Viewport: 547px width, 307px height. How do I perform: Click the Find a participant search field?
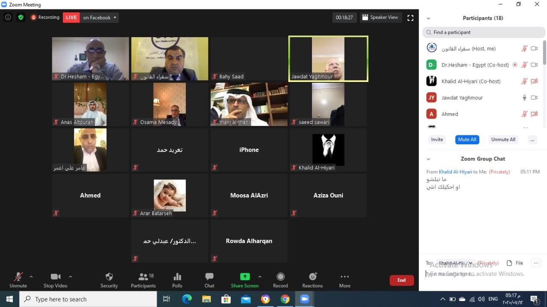pyautogui.click(x=483, y=32)
